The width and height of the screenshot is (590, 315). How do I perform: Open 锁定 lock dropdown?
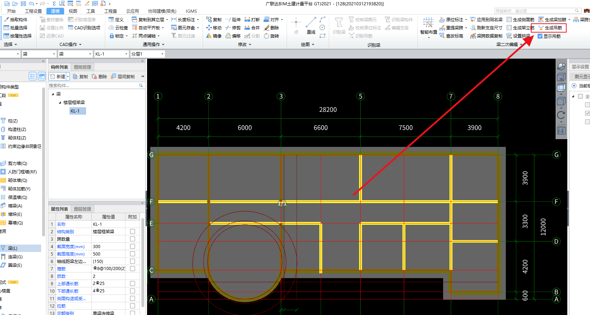click(127, 36)
